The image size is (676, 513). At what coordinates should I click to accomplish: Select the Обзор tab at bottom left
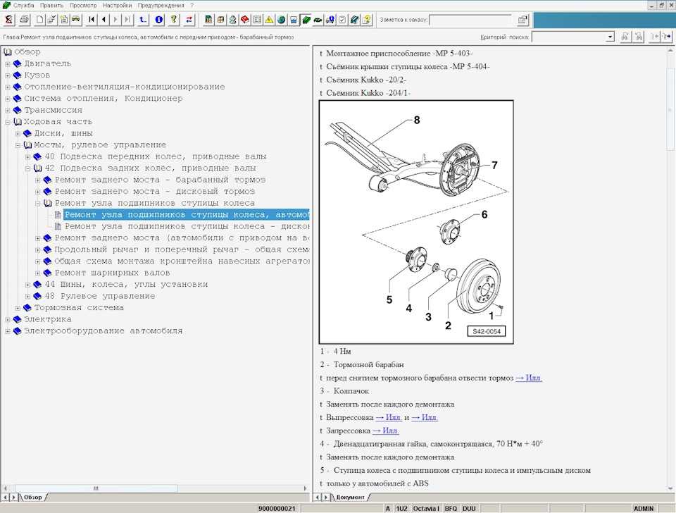[33, 497]
